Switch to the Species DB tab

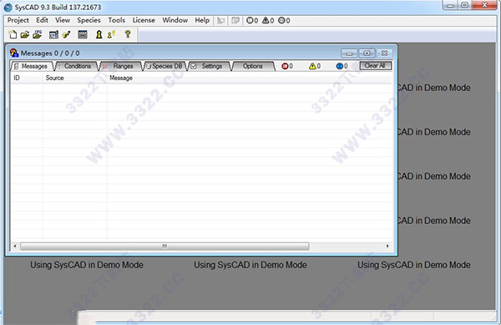pyautogui.click(x=165, y=66)
